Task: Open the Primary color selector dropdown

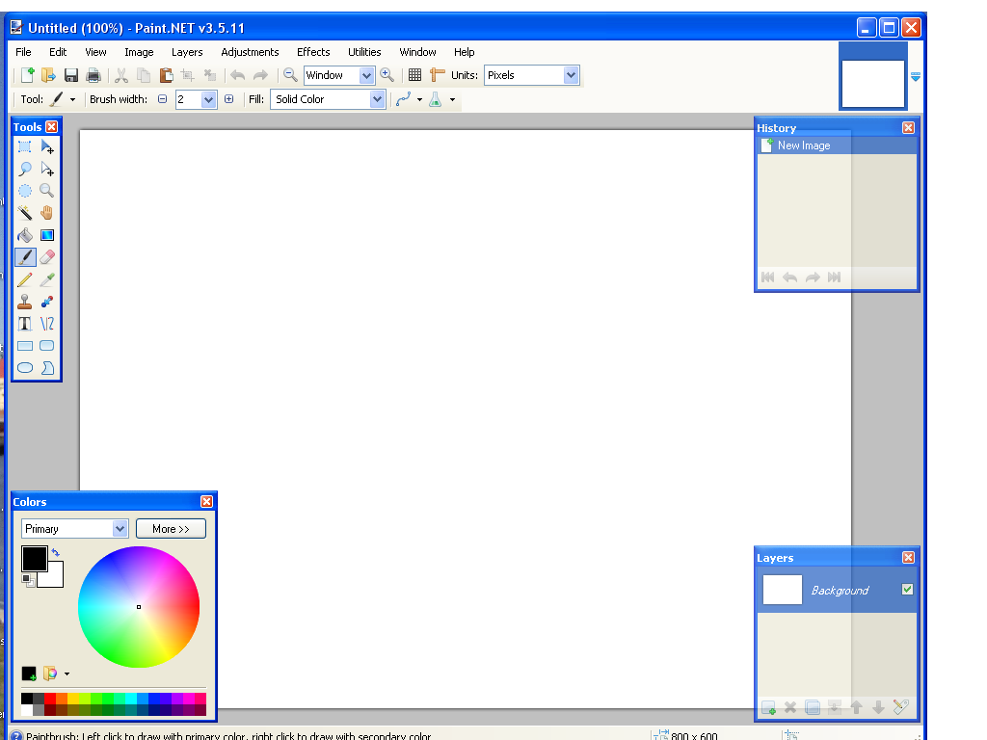Action: pyautogui.click(x=120, y=529)
